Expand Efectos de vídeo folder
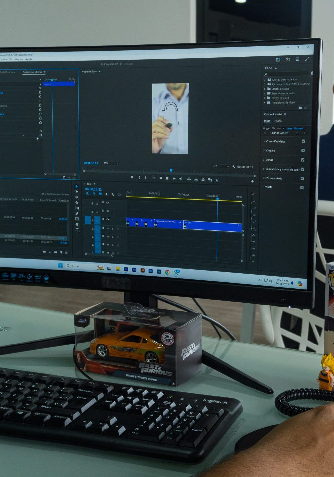This screenshot has width=334, height=477. (265, 98)
